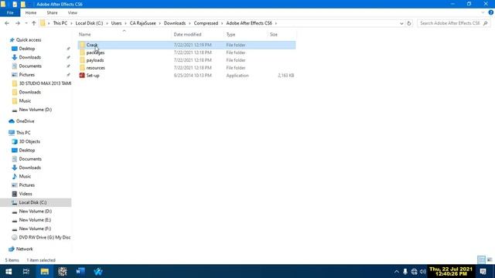
Task: Open address bar history dropdown
Action: [x=401, y=23]
